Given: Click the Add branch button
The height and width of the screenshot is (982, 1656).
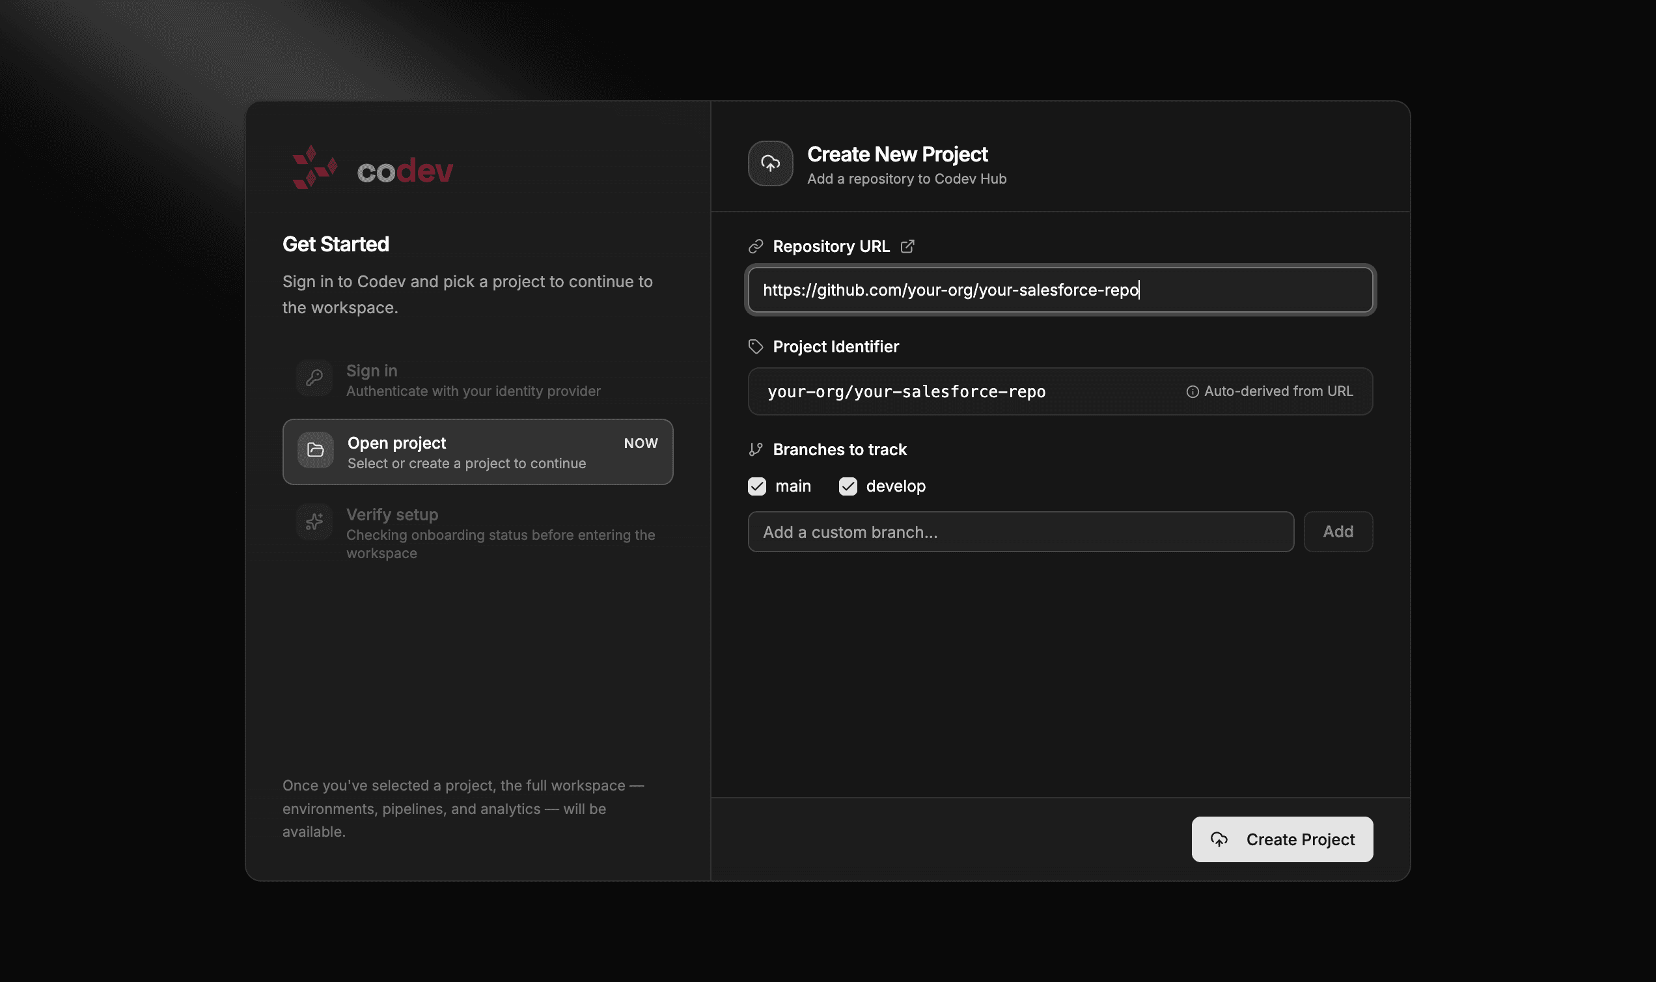Looking at the screenshot, I should pos(1338,532).
